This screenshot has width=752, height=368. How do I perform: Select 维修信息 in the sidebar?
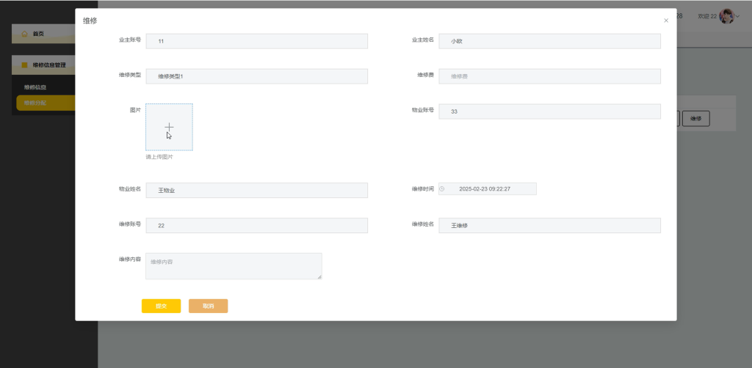point(35,87)
